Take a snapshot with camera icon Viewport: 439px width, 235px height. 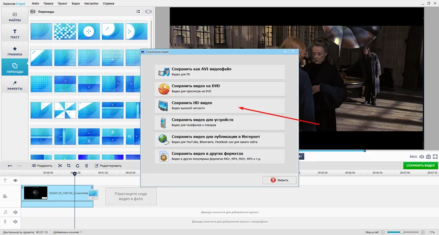click(x=428, y=157)
